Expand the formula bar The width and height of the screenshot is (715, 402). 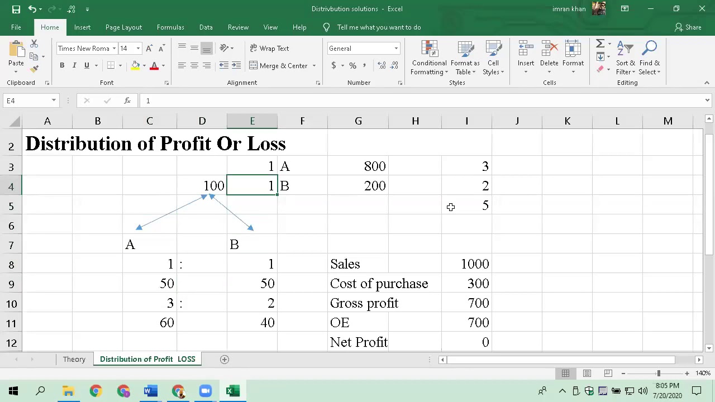pyautogui.click(x=707, y=100)
